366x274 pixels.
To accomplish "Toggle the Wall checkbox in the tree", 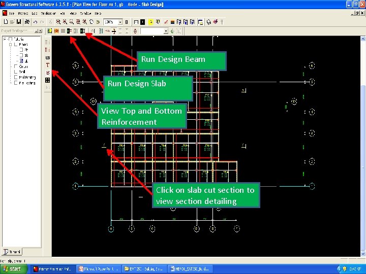I will [x=16, y=72].
